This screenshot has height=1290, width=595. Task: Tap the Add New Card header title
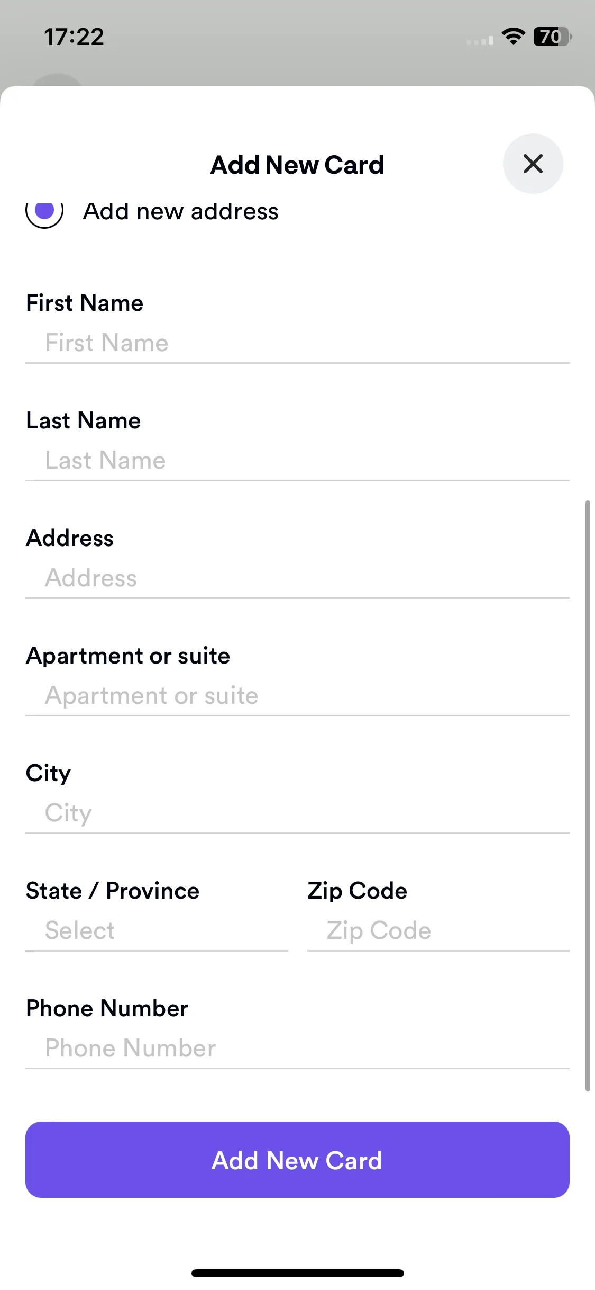click(x=297, y=165)
